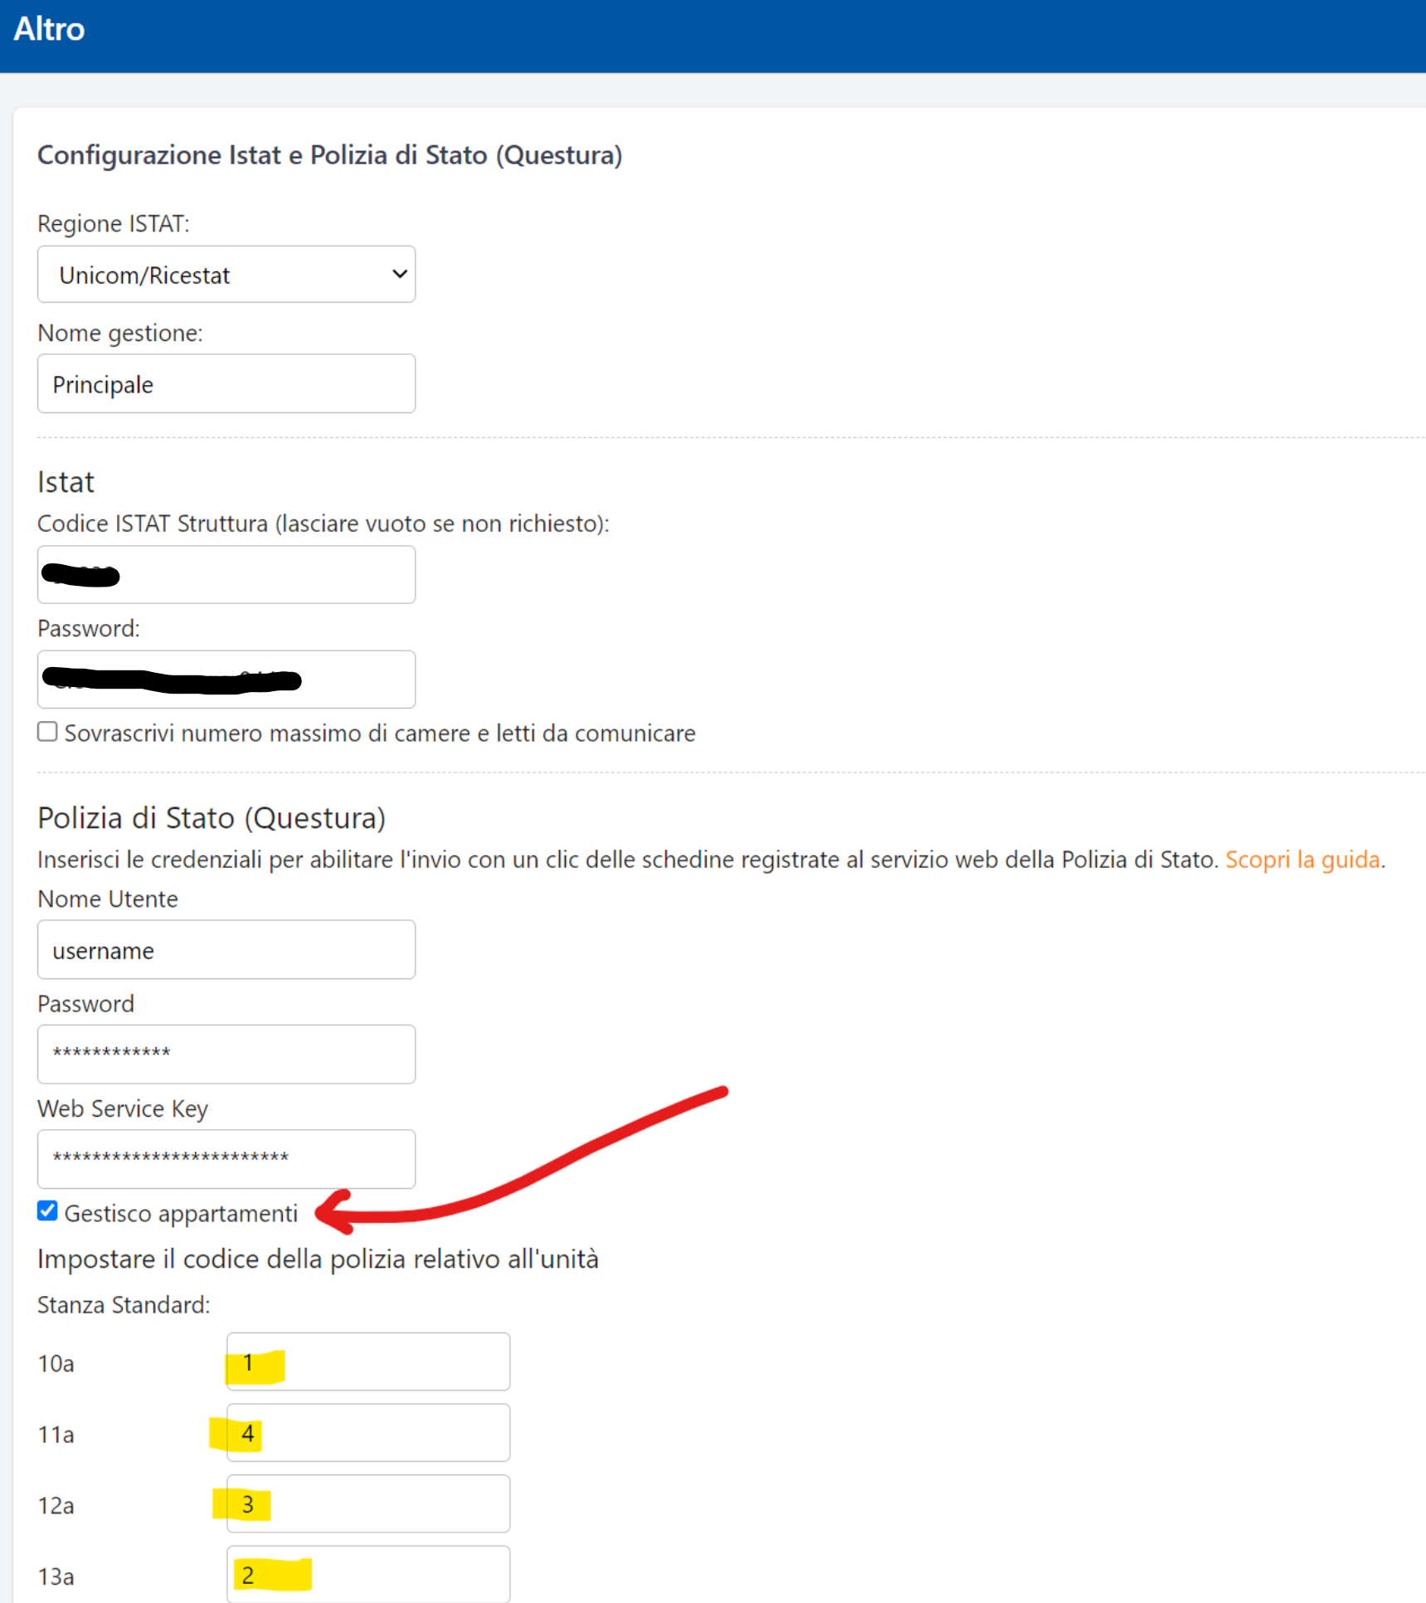1426x1603 pixels.
Task: Disable the Gestisco appartamenti checkbox
Action: [46, 1211]
